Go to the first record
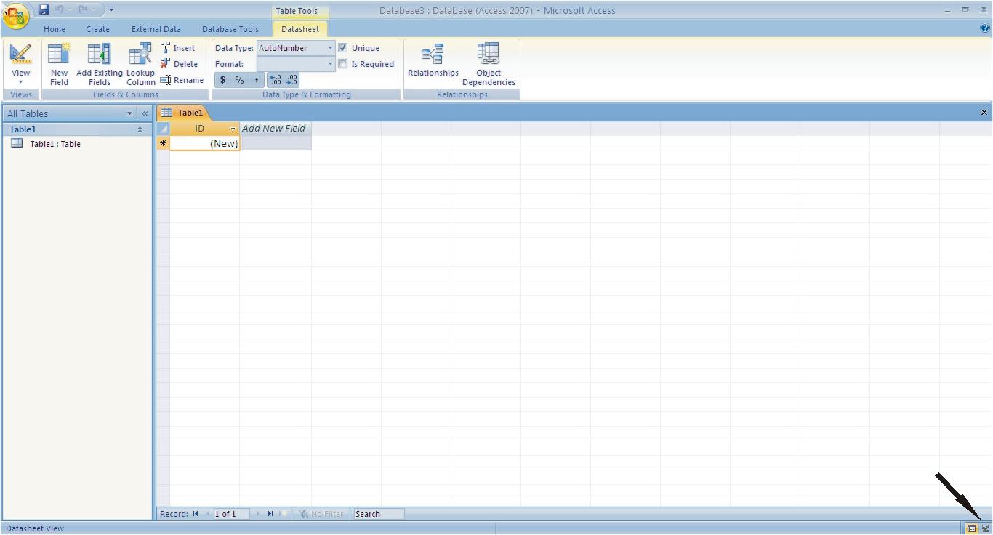 (196, 514)
